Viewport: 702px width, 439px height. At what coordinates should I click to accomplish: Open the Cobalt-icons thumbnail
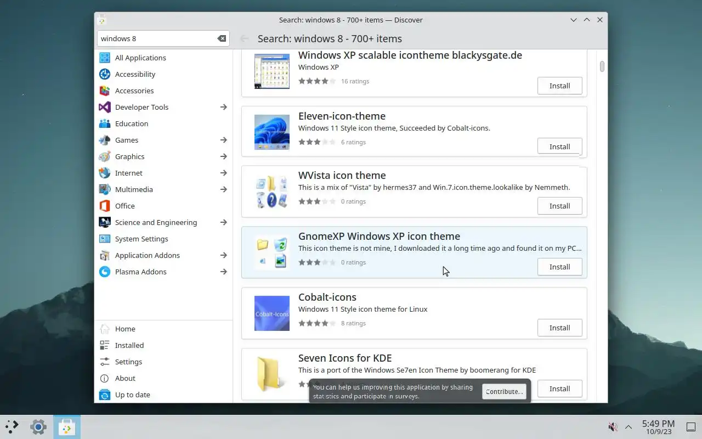point(272,313)
